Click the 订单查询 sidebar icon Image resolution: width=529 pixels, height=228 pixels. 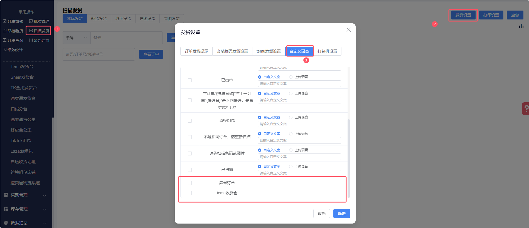[x=5, y=40]
